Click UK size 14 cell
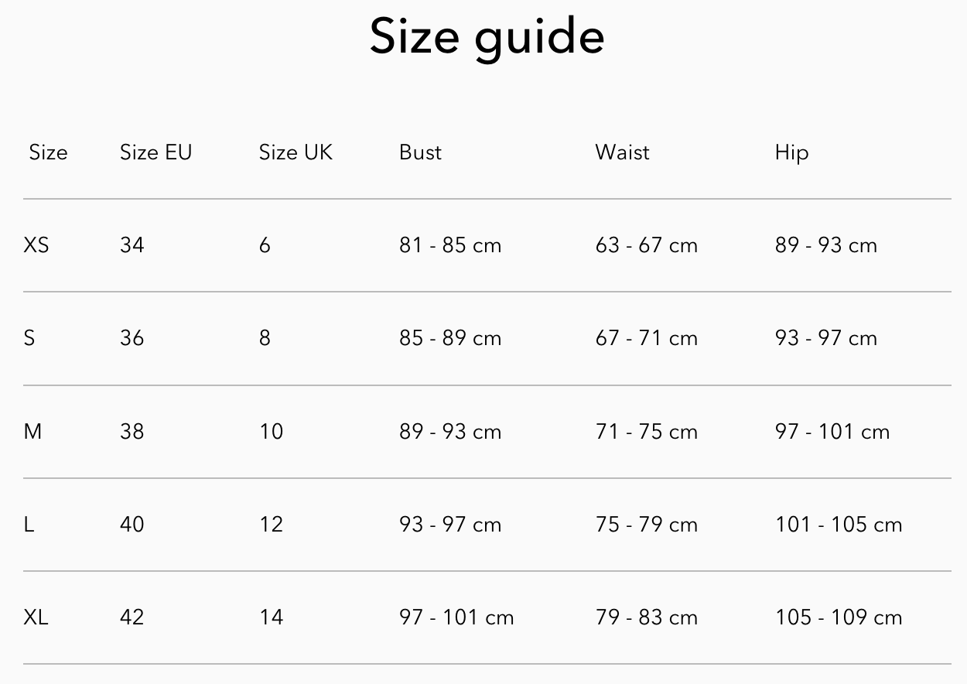Screen dimensions: 967x684 click(x=272, y=617)
